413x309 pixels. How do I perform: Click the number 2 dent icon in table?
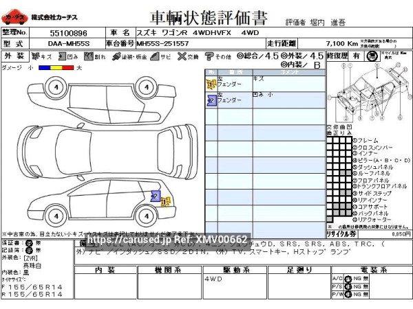tap(211, 101)
